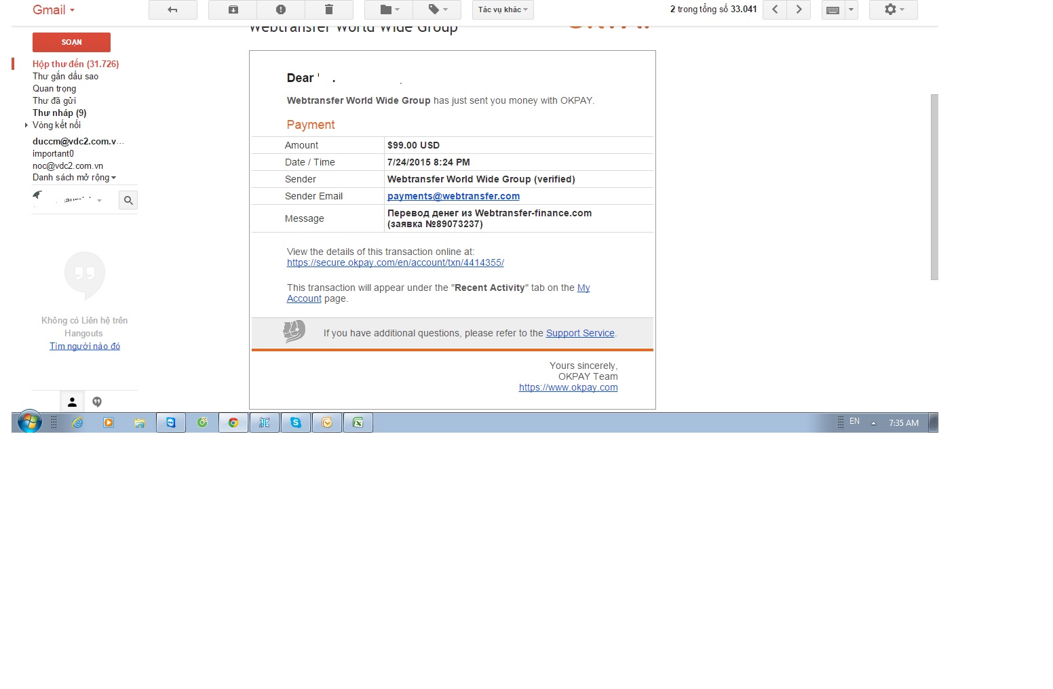
Task: Click 'Tìm người nào đó' link
Action: pyautogui.click(x=85, y=346)
